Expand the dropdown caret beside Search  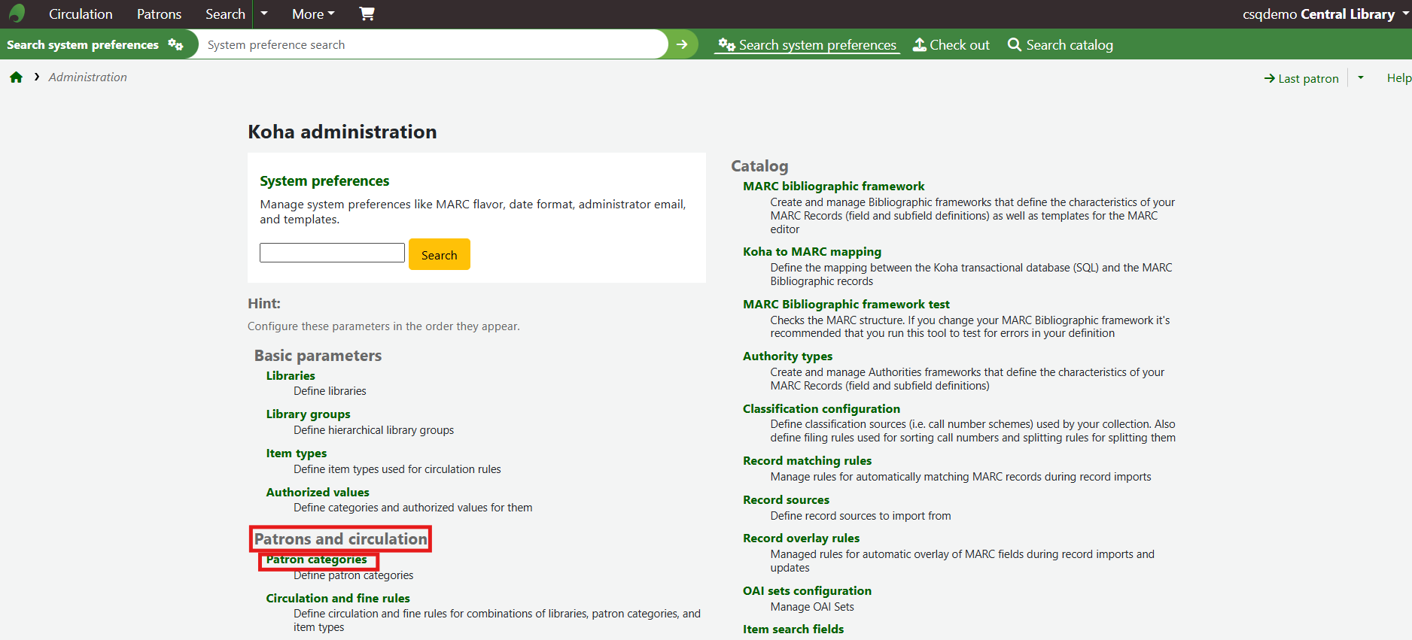pos(264,14)
